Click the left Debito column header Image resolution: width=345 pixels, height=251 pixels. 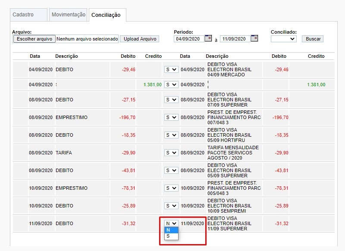128,56
